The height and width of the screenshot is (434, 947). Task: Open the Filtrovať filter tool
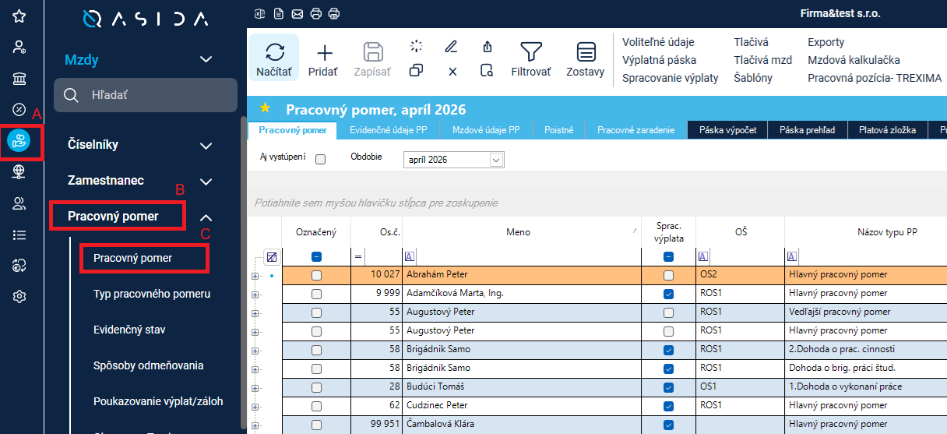pos(531,59)
